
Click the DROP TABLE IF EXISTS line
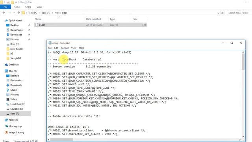coord(68,127)
